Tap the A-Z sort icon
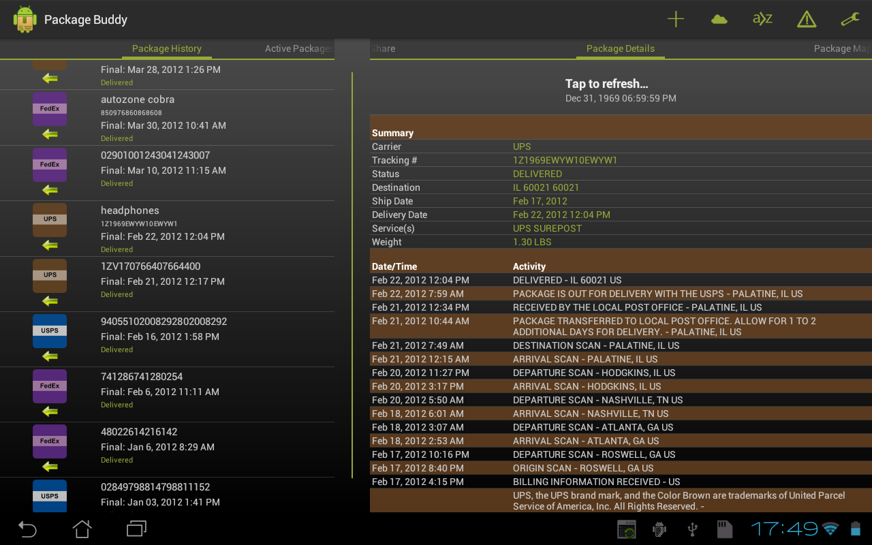 coord(762,19)
